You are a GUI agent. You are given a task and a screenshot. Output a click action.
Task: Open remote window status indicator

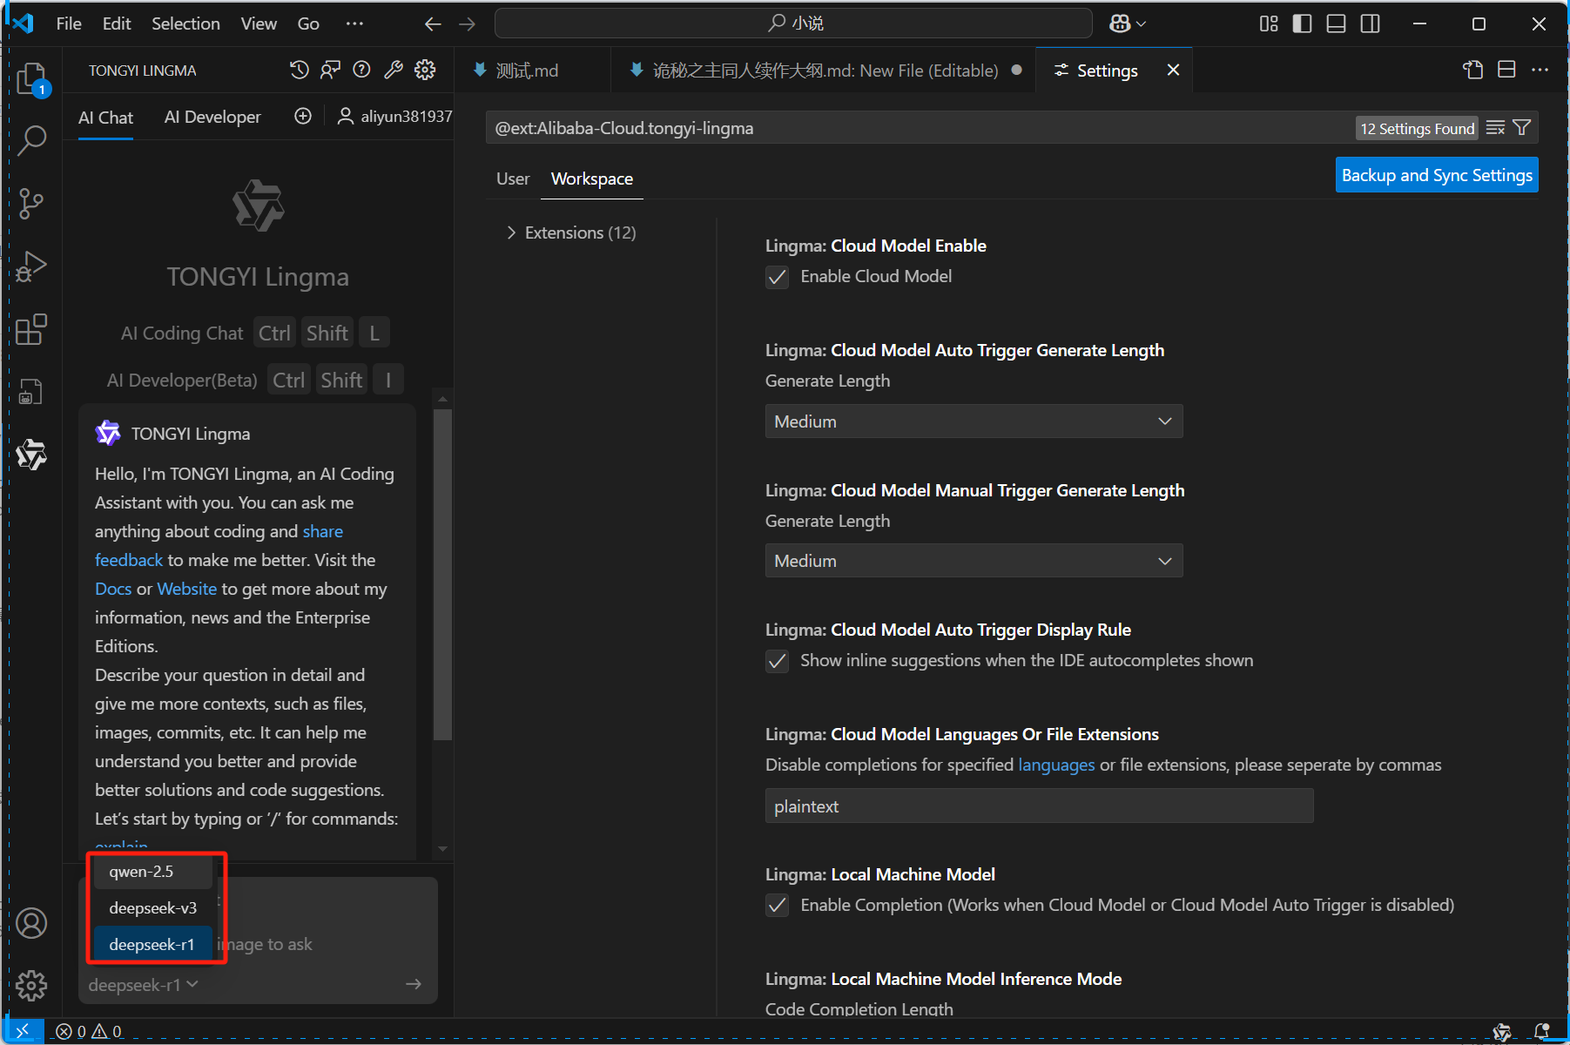[x=24, y=1031]
